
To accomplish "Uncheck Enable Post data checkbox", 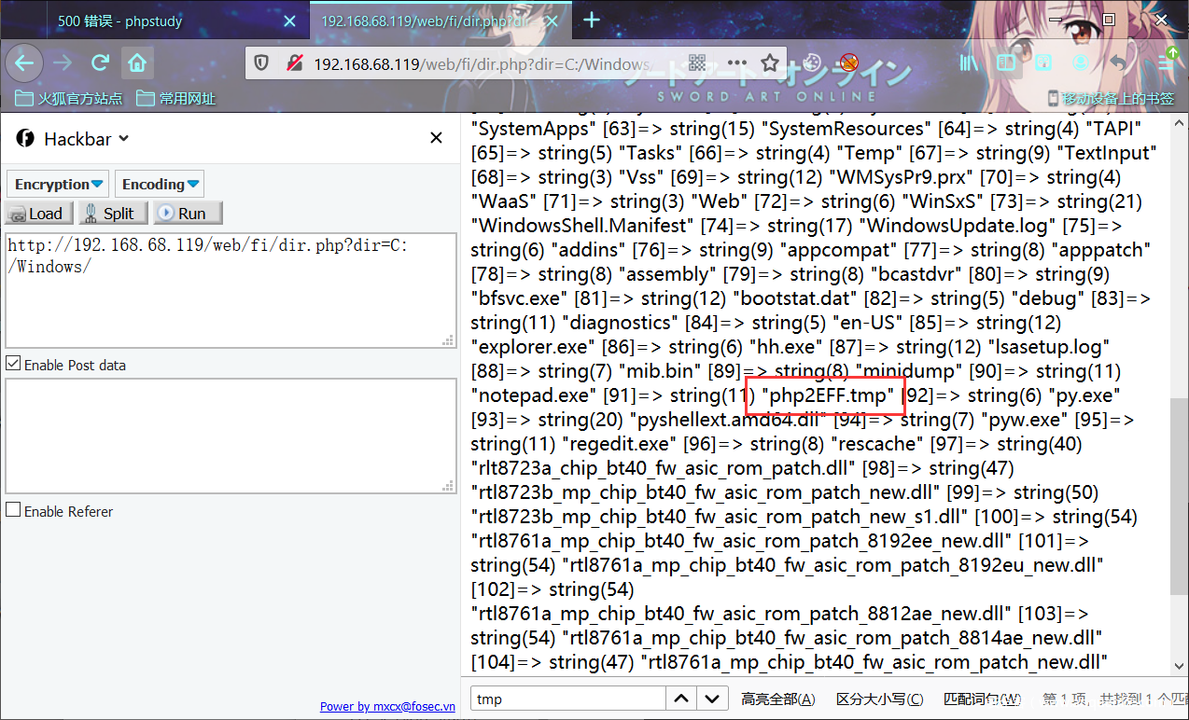I will 13,364.
